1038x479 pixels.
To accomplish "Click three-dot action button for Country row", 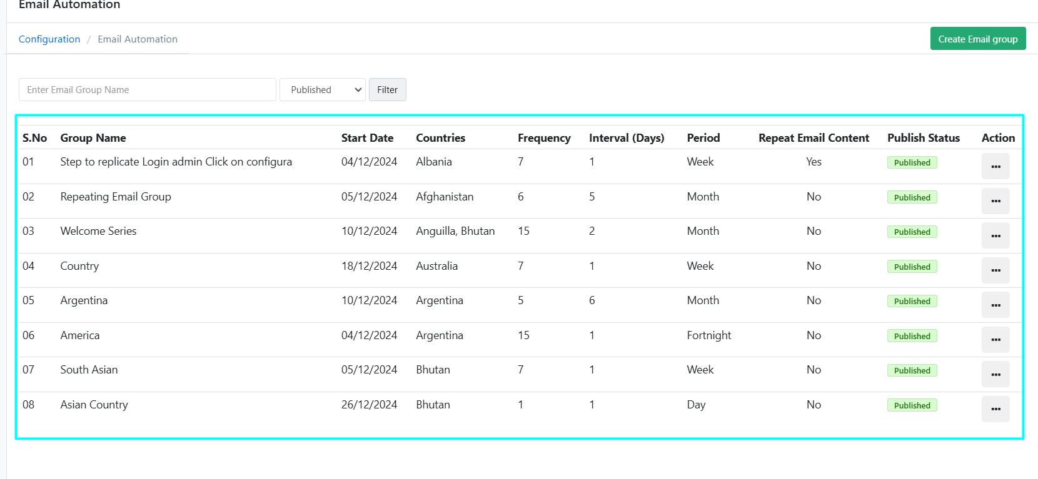I will (x=995, y=270).
